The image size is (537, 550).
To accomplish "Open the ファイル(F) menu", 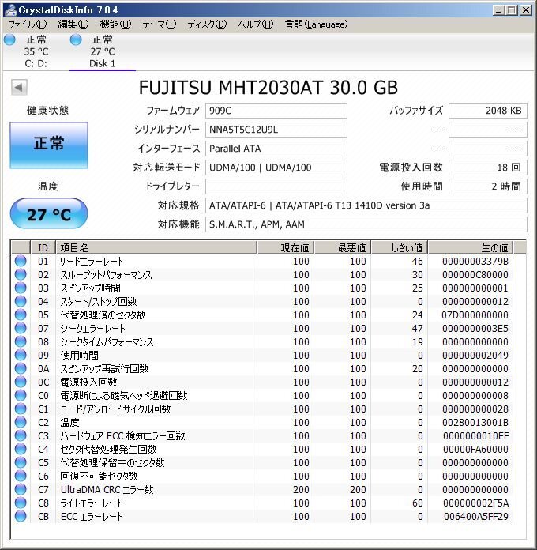I will [x=27, y=24].
